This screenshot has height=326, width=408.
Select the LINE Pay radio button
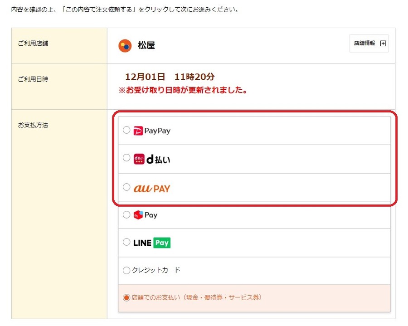126,242
